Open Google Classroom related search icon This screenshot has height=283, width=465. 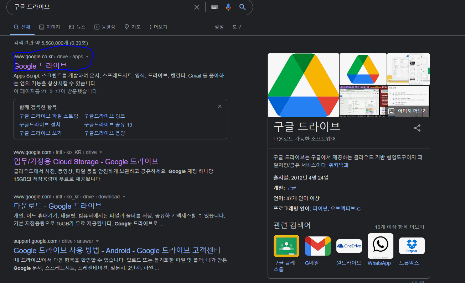(286, 246)
